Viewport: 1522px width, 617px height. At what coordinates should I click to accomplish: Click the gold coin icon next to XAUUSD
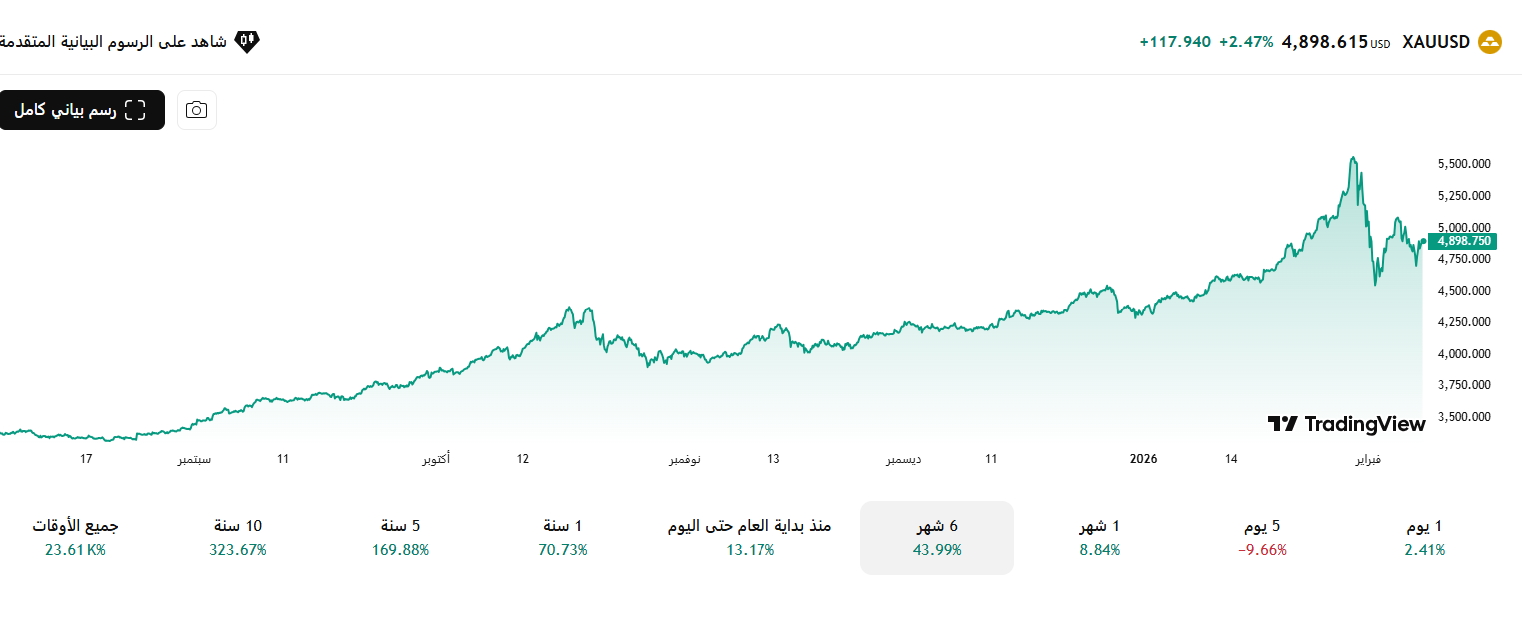click(x=1488, y=42)
